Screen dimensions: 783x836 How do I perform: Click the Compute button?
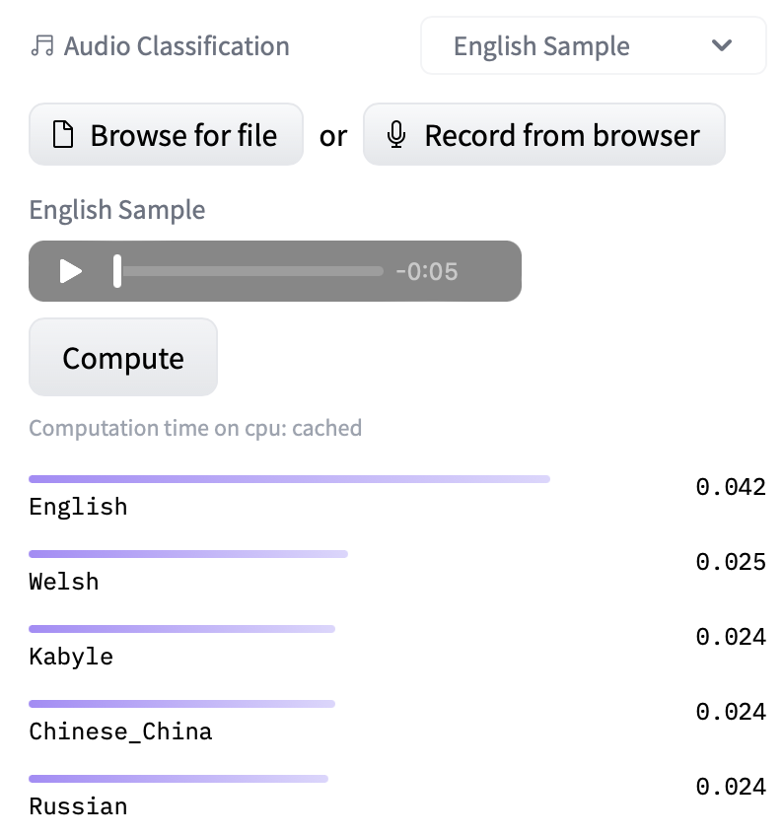click(x=123, y=358)
